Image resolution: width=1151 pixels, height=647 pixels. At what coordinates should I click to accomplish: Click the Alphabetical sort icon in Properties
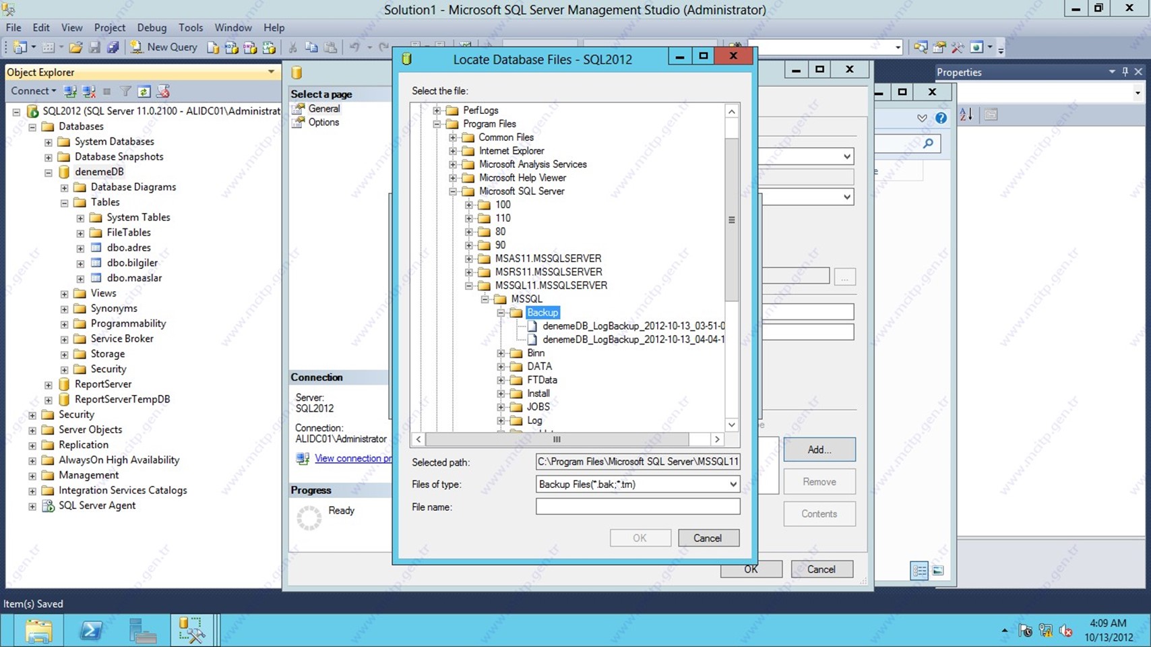click(x=966, y=115)
